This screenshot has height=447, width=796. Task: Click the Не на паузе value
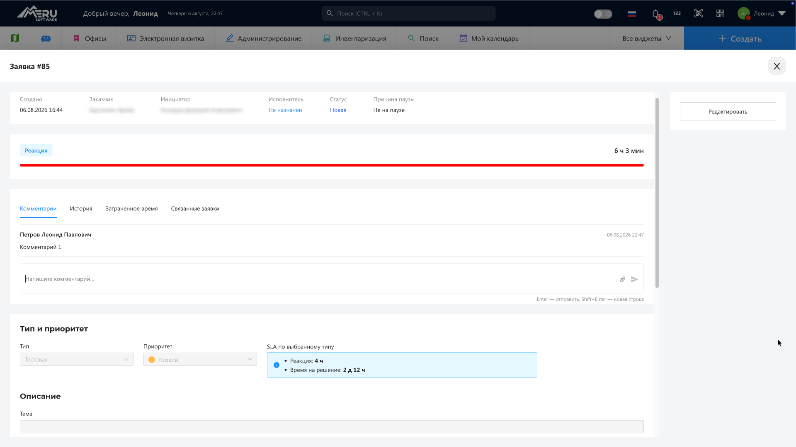pos(389,110)
